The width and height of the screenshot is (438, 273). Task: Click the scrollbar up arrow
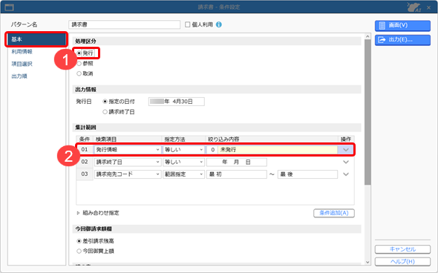tap(367, 36)
